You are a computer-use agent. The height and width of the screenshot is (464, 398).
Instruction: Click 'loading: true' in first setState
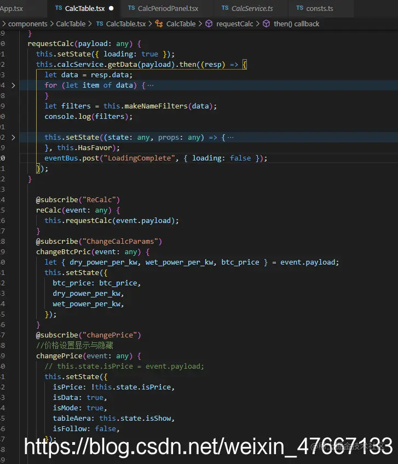point(131,54)
